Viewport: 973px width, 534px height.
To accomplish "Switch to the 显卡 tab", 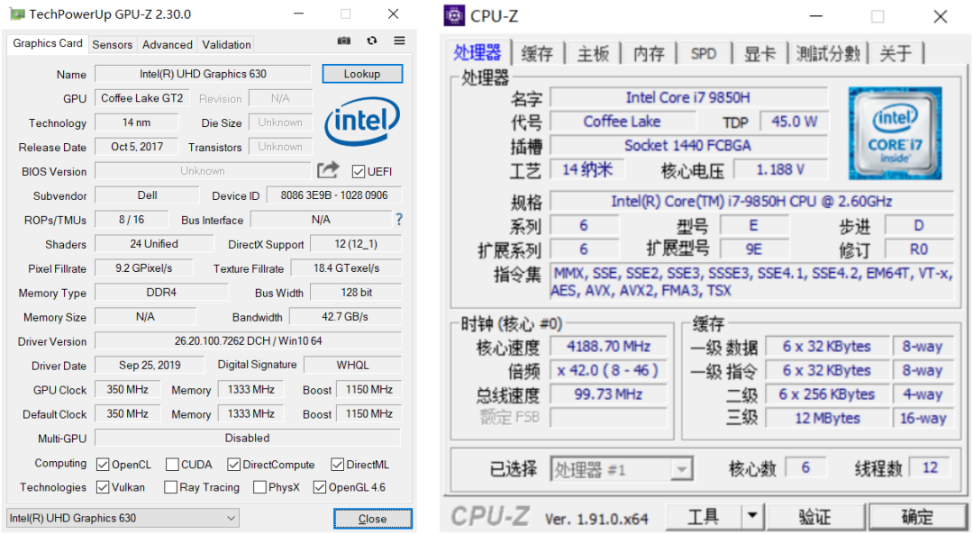I will 760,54.
